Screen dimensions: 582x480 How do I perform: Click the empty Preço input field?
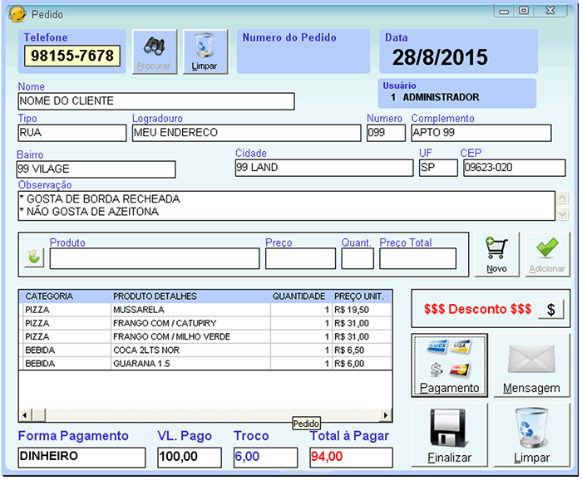(301, 258)
